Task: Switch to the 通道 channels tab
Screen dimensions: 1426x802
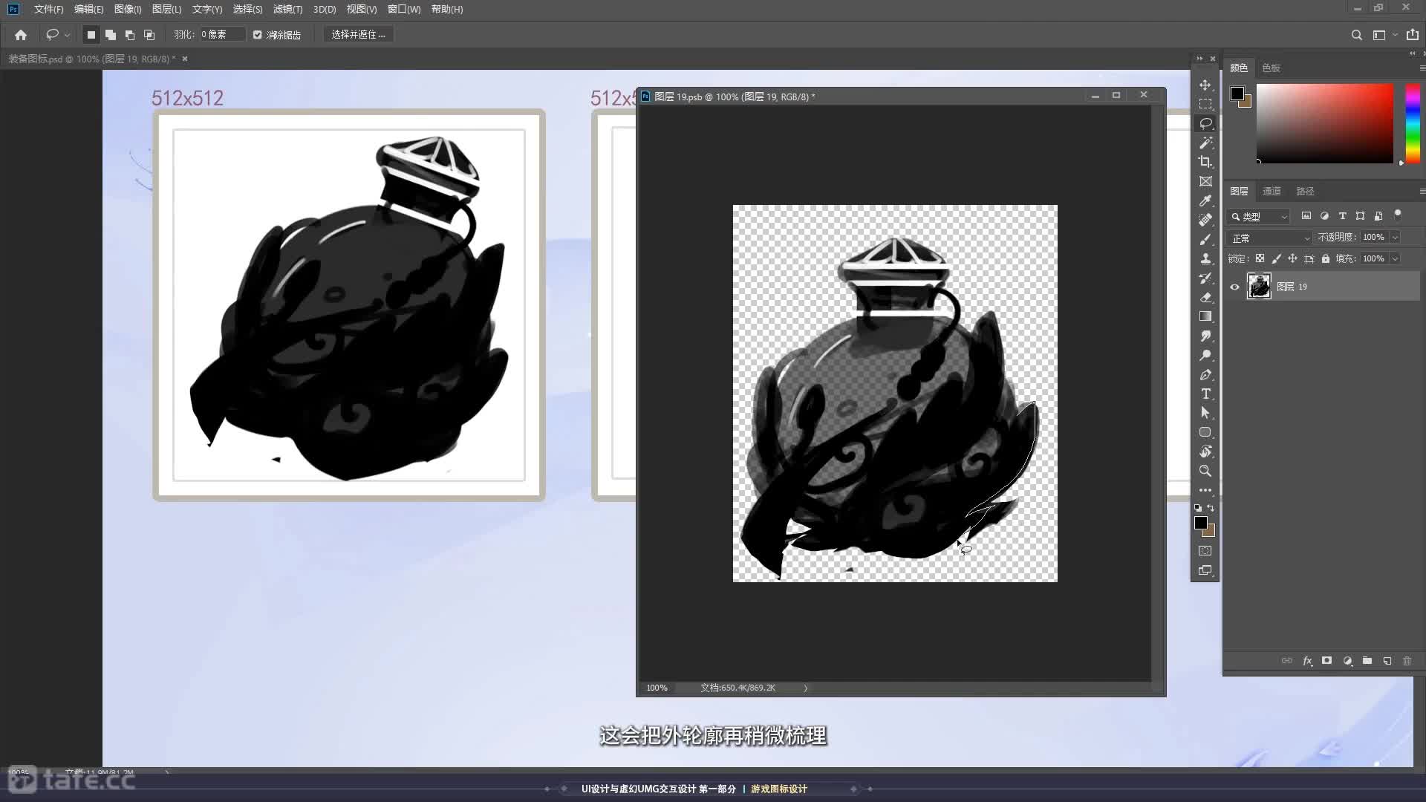Action: [x=1272, y=191]
